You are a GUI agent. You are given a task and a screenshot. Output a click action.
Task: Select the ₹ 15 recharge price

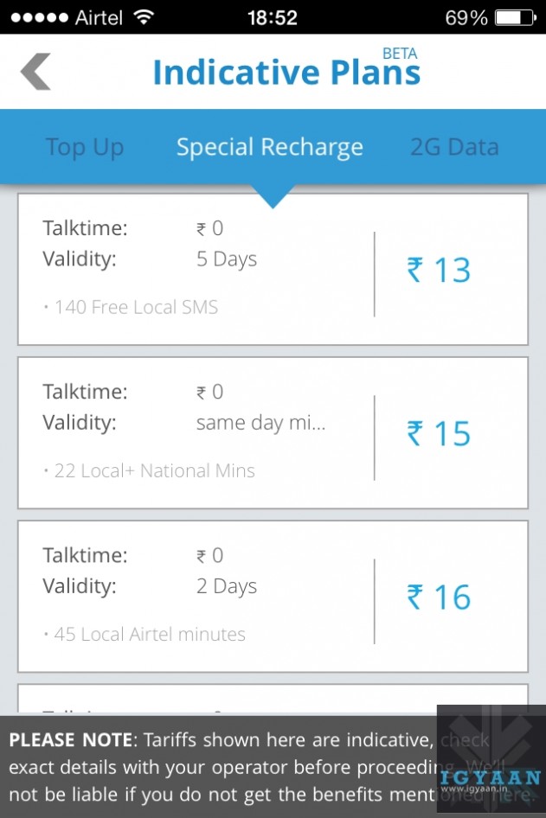pyautogui.click(x=440, y=434)
